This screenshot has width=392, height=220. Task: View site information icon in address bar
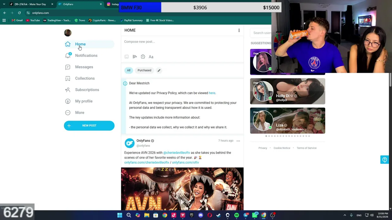28,13
